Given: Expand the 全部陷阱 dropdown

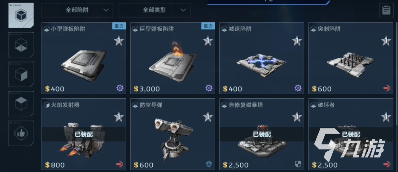Looking at the screenshot, I should pos(77,10).
